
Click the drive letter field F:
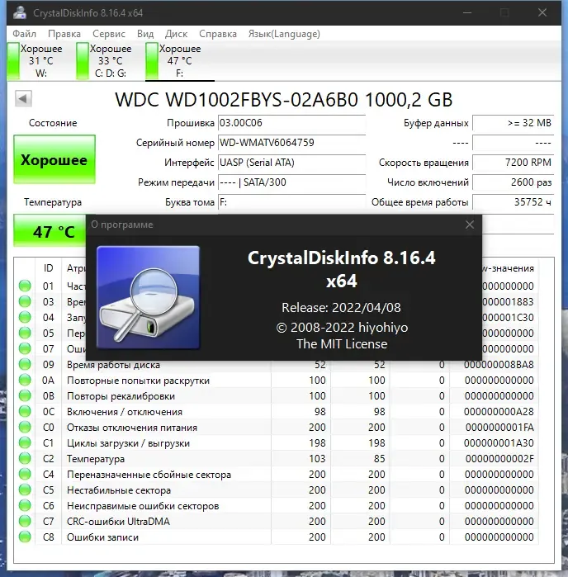(292, 202)
